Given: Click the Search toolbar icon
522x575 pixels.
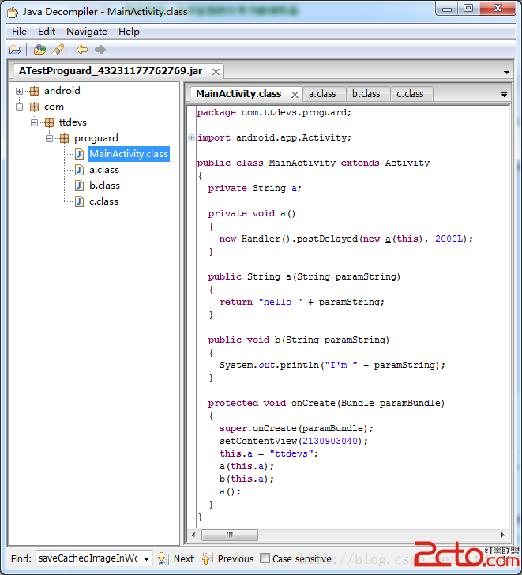Looking at the screenshot, I should pos(58,50).
